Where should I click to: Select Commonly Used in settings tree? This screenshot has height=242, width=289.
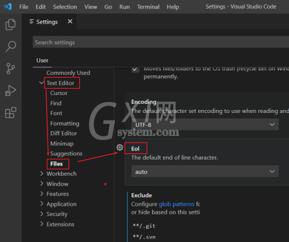coord(68,73)
